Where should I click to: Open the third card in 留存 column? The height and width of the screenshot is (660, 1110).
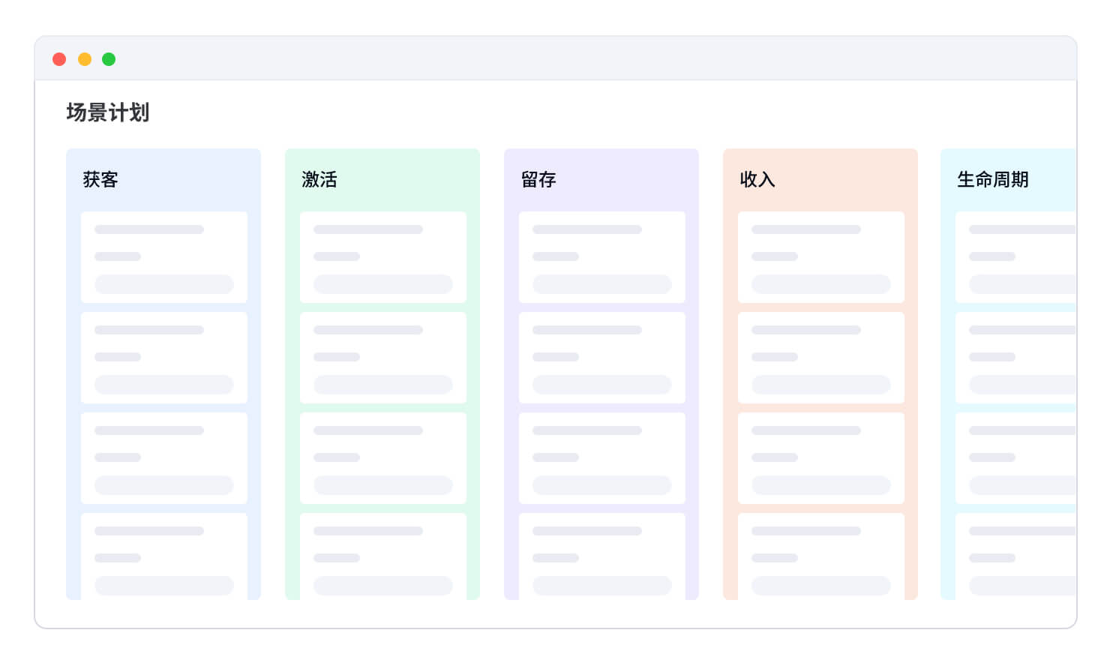602,458
